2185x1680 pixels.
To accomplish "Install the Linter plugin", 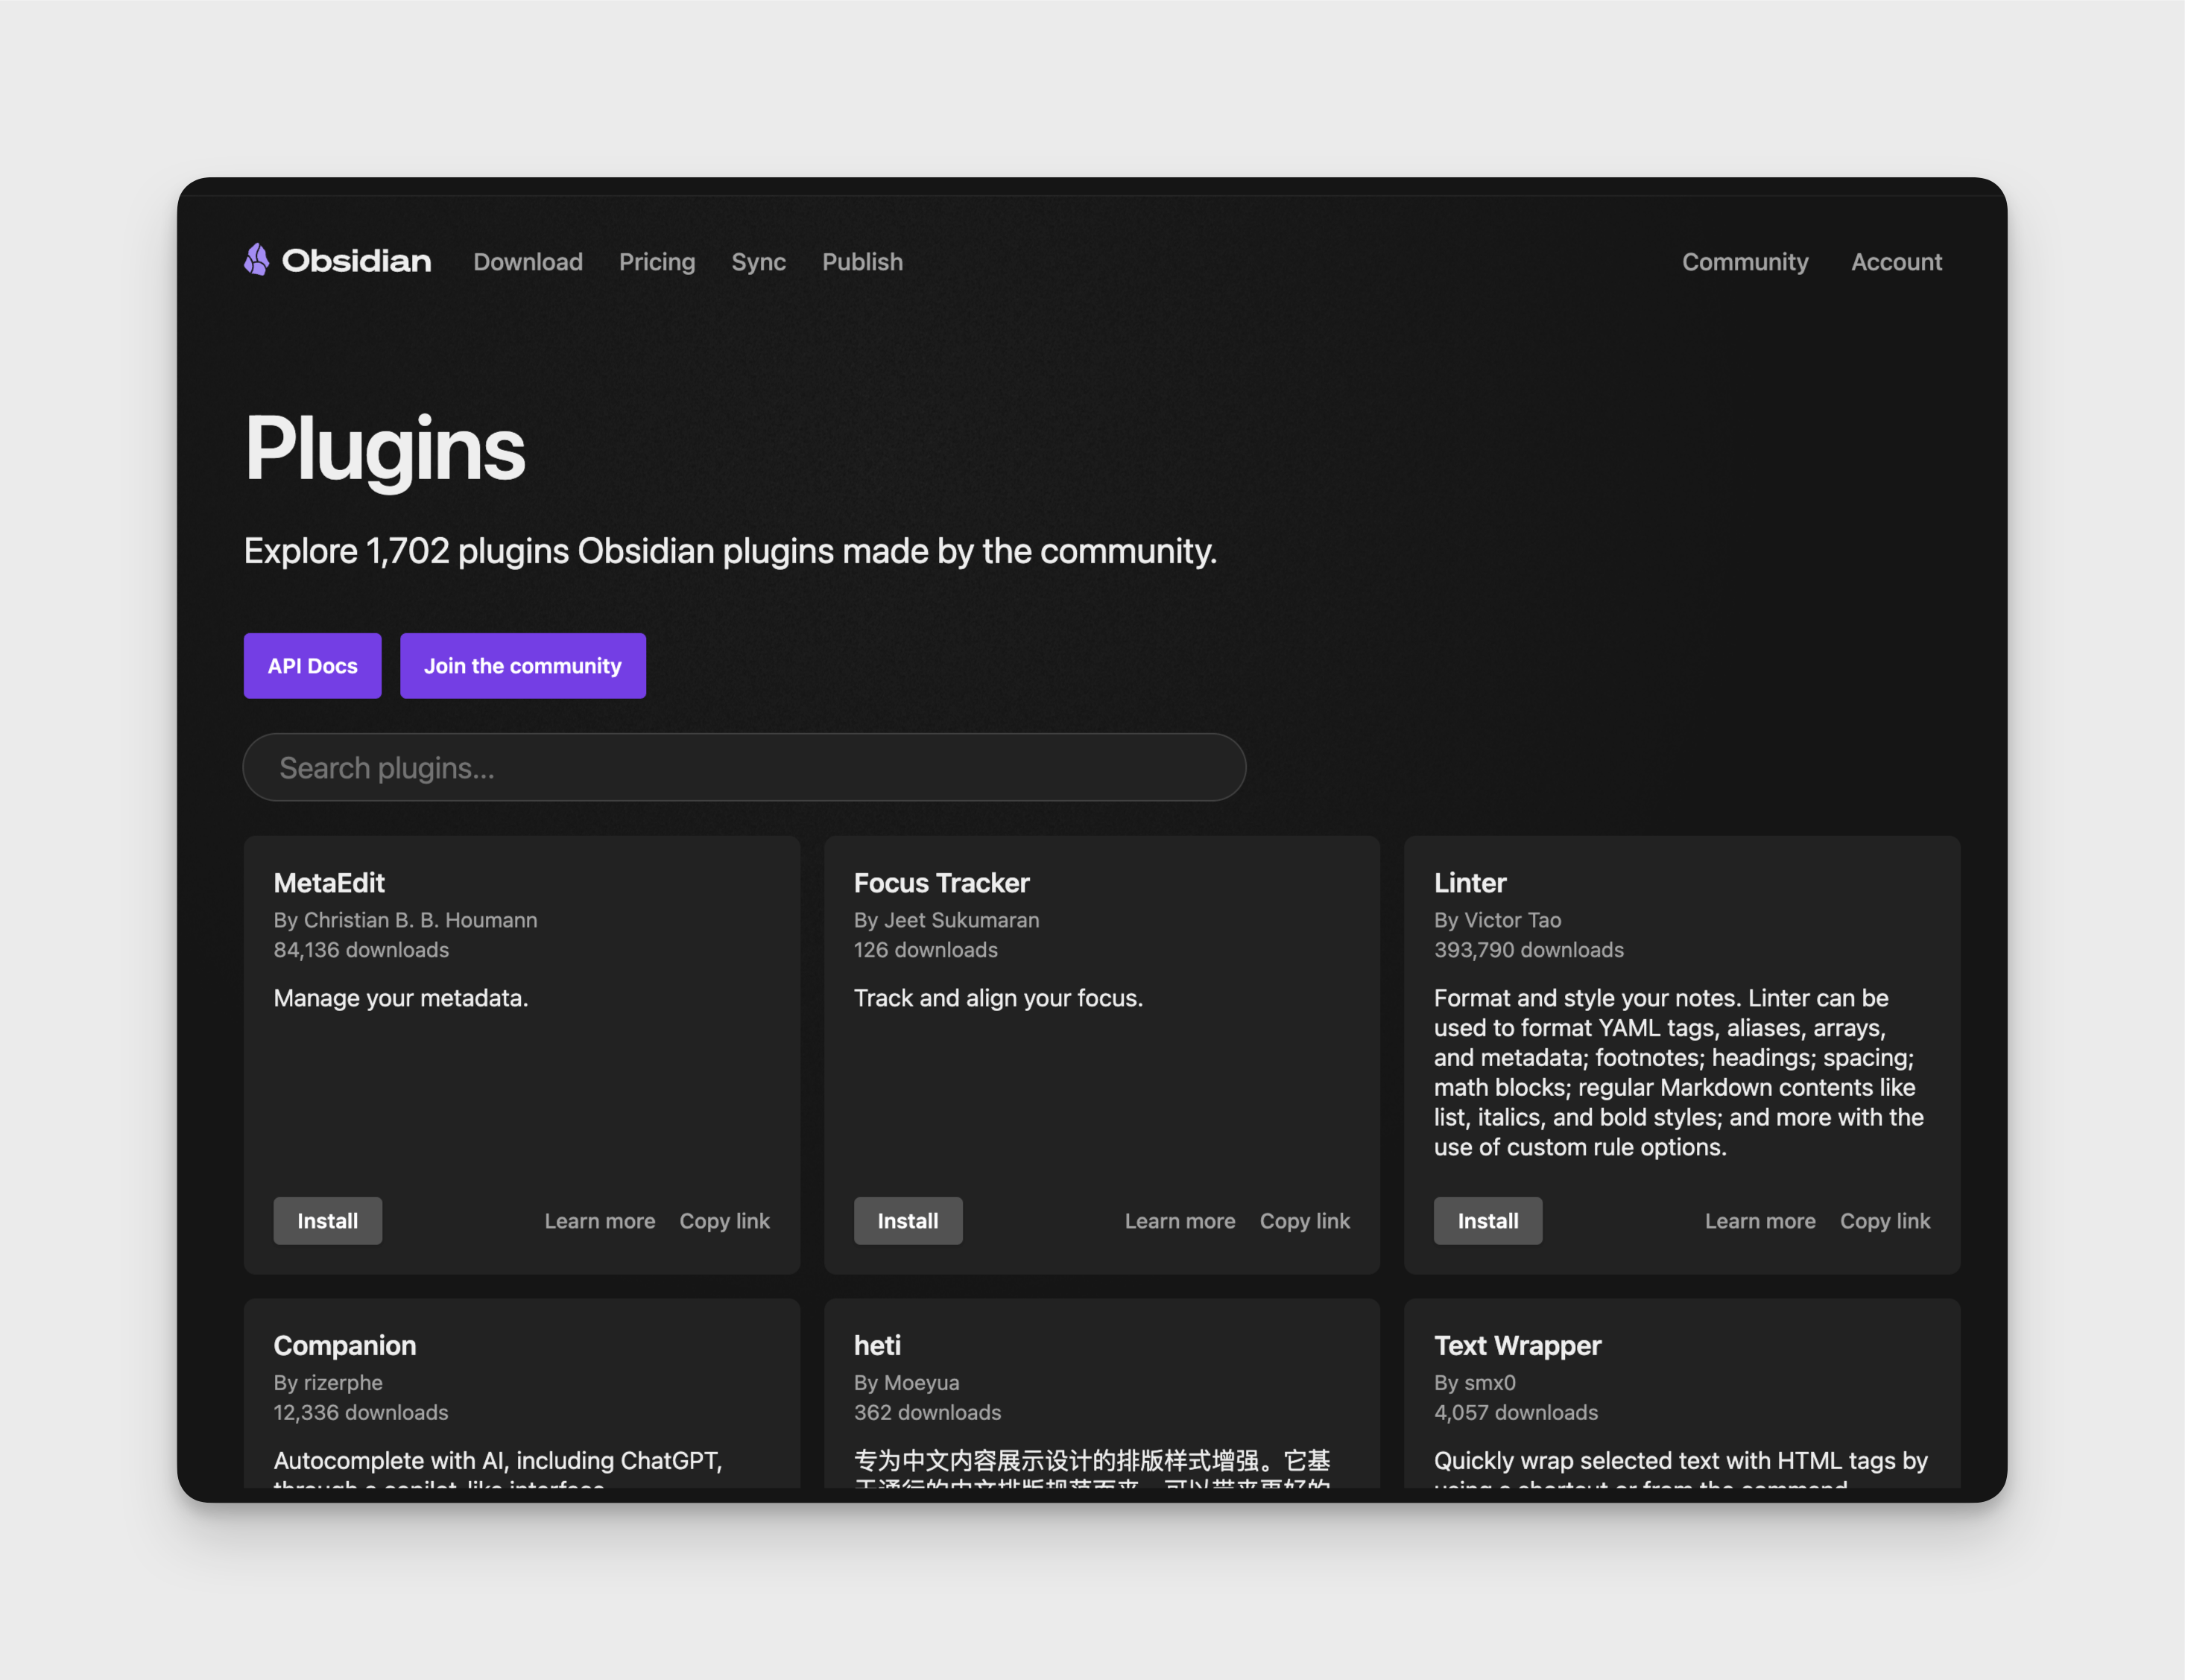I will [x=1487, y=1220].
